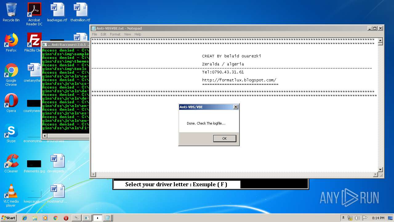Viewport: 394px width, 222px height.
Task: Open the Format menu in Notepad
Action: tap(115, 34)
